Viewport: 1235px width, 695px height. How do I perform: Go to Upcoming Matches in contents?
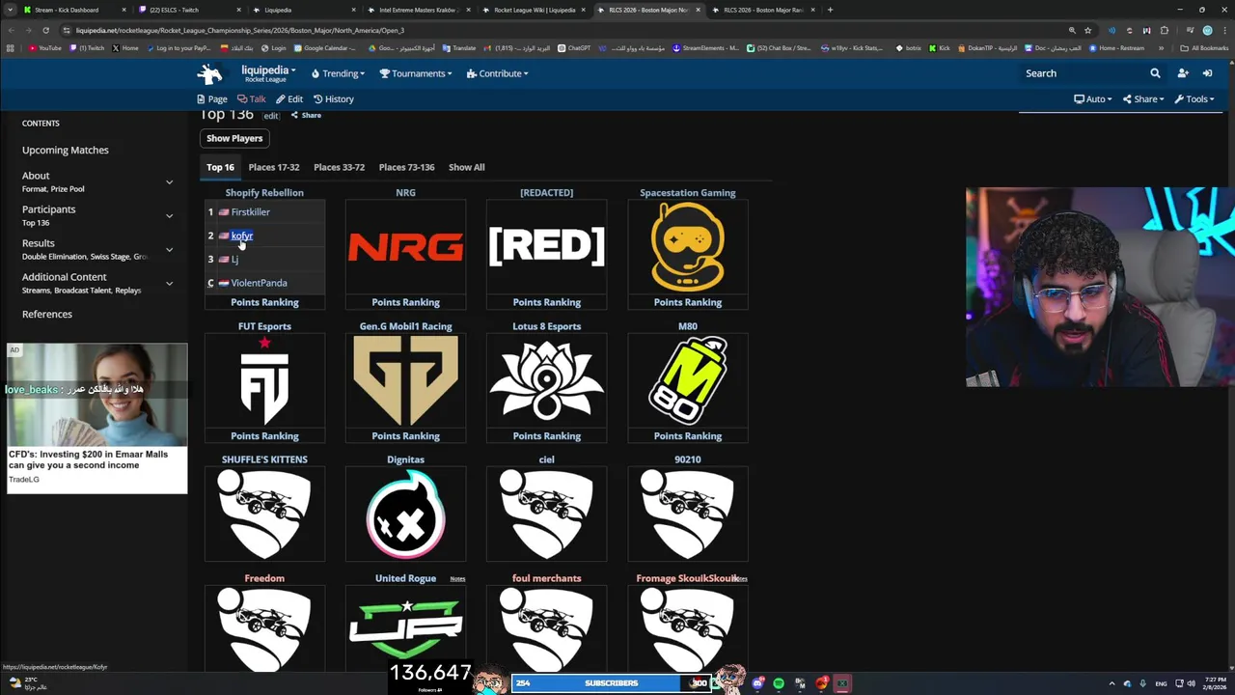click(66, 151)
